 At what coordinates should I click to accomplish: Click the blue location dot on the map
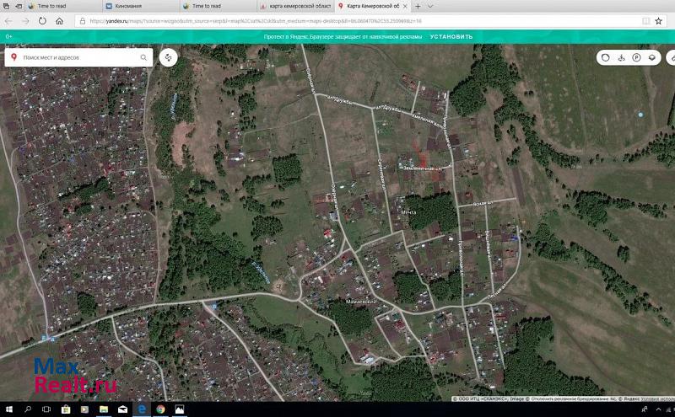(641, 114)
